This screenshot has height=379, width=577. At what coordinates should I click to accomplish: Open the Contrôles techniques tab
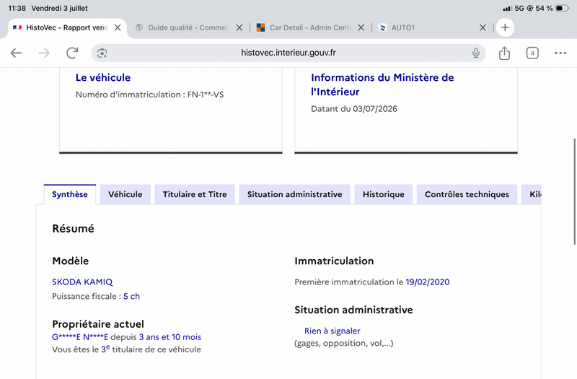(x=467, y=194)
